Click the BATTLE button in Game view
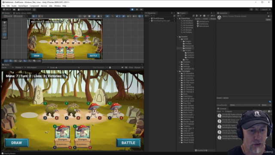The width and height of the screenshot is (275, 155). click(x=128, y=143)
